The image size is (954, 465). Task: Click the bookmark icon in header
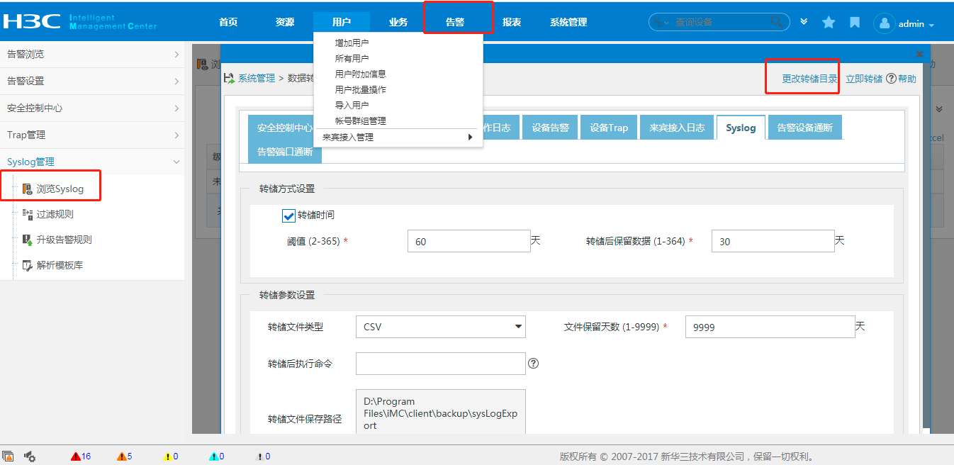[x=855, y=23]
